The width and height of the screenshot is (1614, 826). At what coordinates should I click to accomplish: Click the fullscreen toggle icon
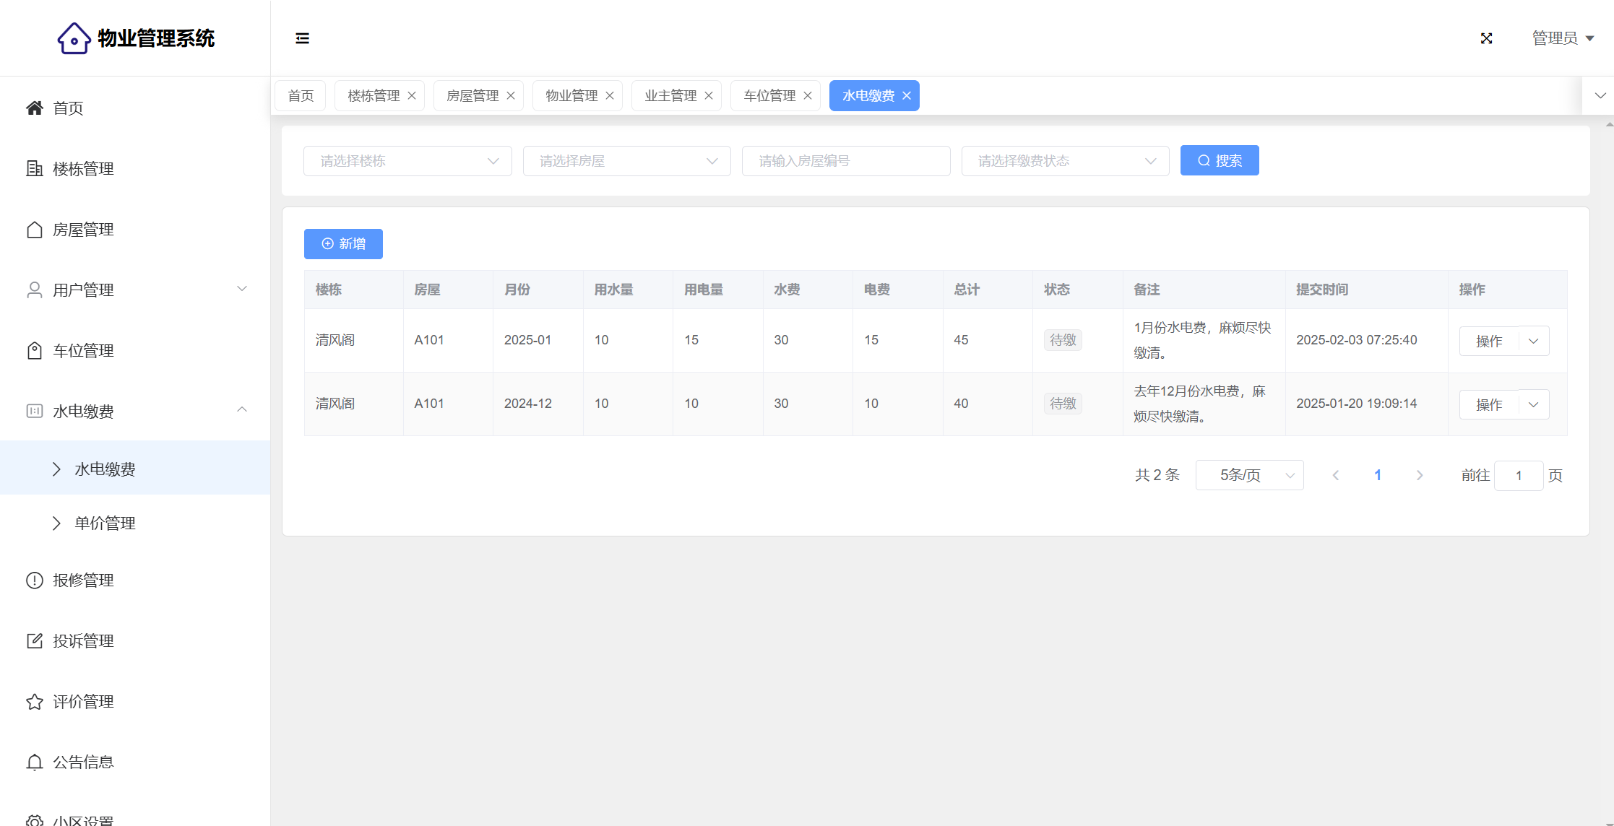1486,38
